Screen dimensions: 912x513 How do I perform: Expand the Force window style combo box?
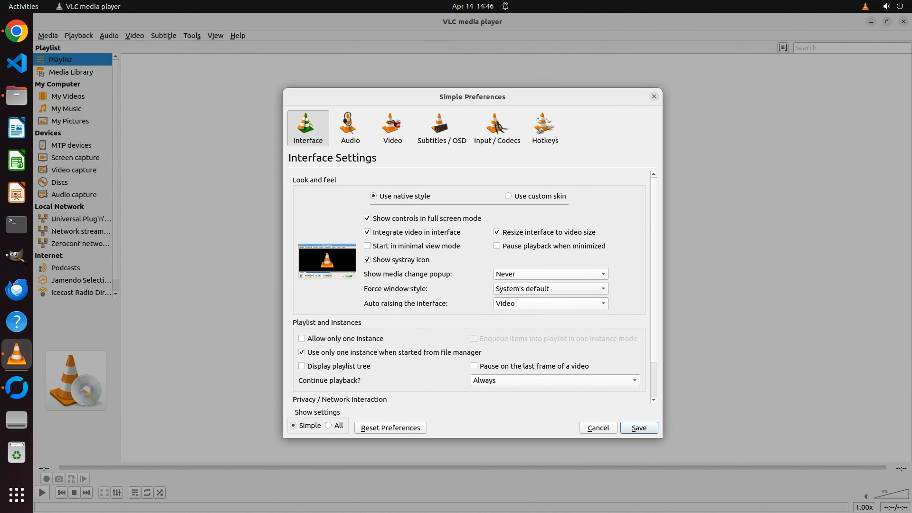click(551, 289)
